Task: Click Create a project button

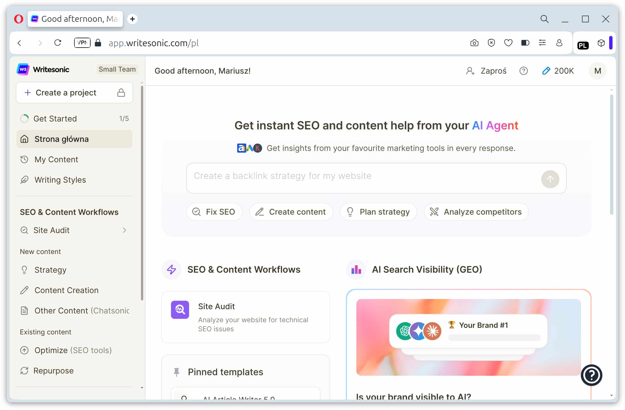Action: point(74,93)
